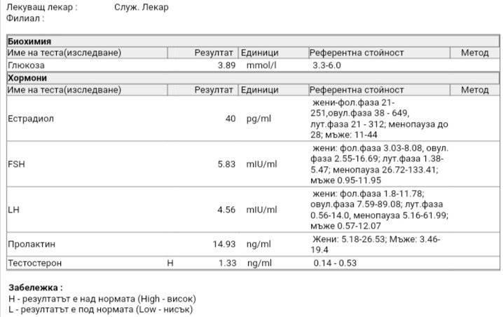Image resolution: width=503 pixels, height=317 pixels.
Task: Click the glucose result value 3.89
Action: (x=225, y=65)
